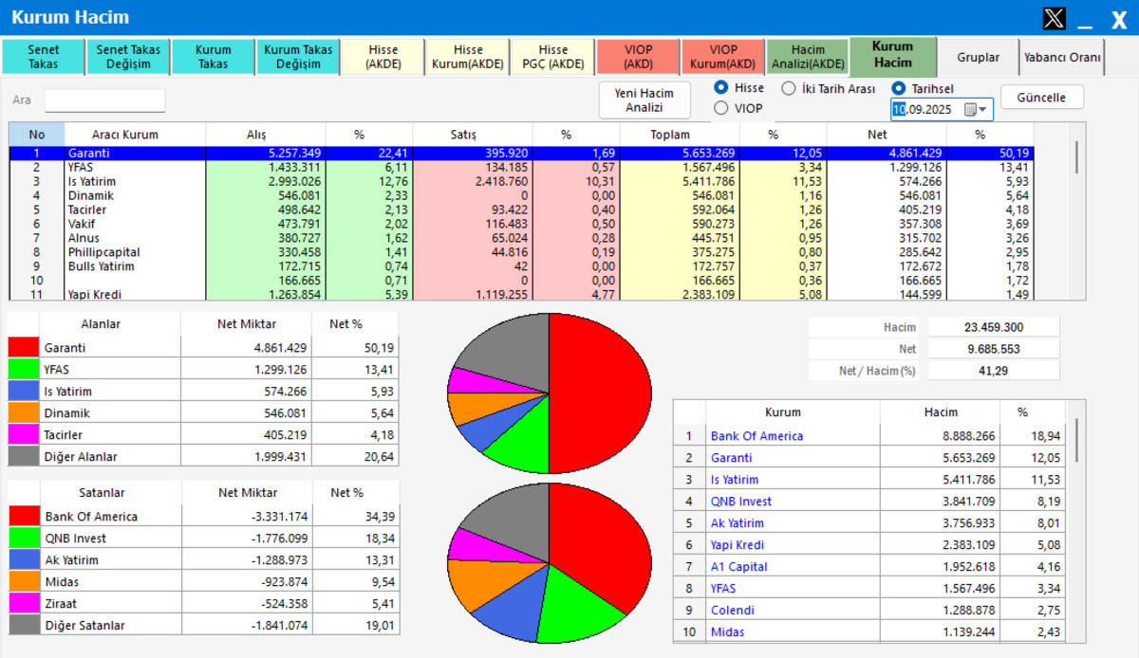1139x658 pixels.
Task: Click the Yeni Hacim Analizi button
Action: tap(644, 101)
